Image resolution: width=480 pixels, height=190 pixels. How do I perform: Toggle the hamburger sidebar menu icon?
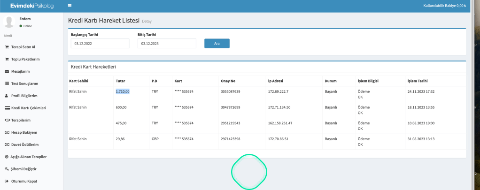click(70, 6)
